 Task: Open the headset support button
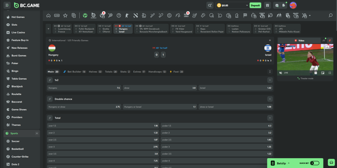(x=331, y=163)
